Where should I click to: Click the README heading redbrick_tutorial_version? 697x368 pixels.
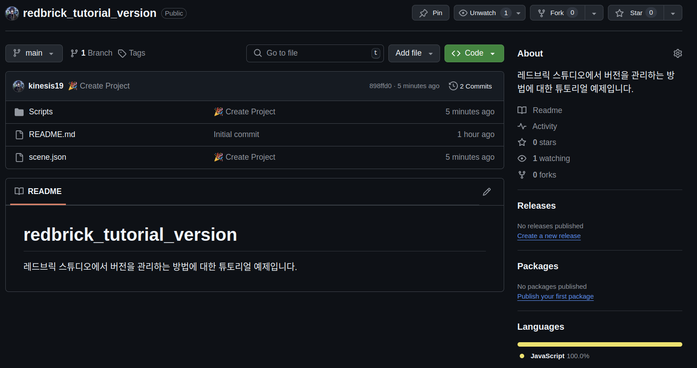130,235
